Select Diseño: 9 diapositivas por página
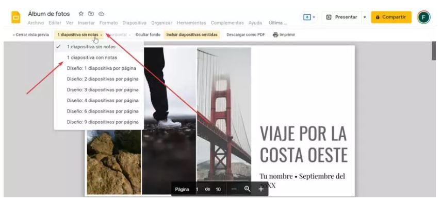This screenshot has height=204, width=441. (99, 122)
